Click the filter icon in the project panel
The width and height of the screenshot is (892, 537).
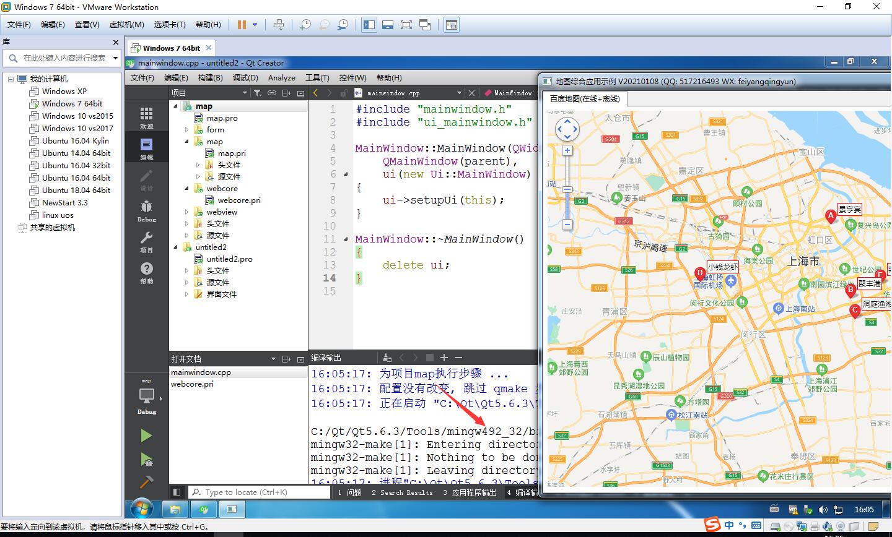point(257,93)
